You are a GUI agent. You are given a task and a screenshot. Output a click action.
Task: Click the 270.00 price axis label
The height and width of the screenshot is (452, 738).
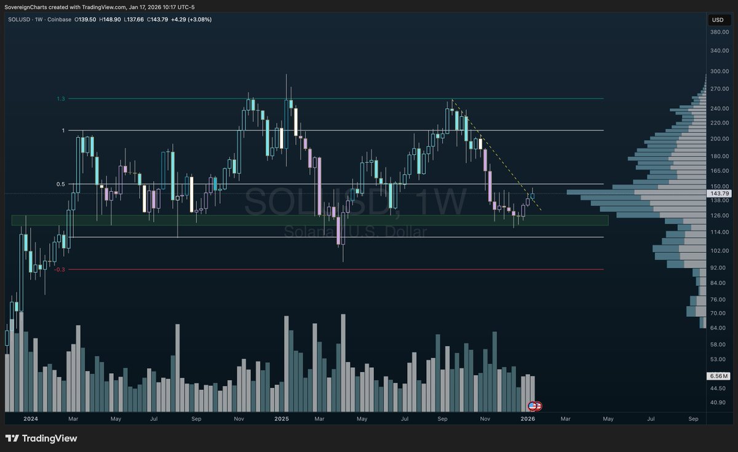pos(719,89)
